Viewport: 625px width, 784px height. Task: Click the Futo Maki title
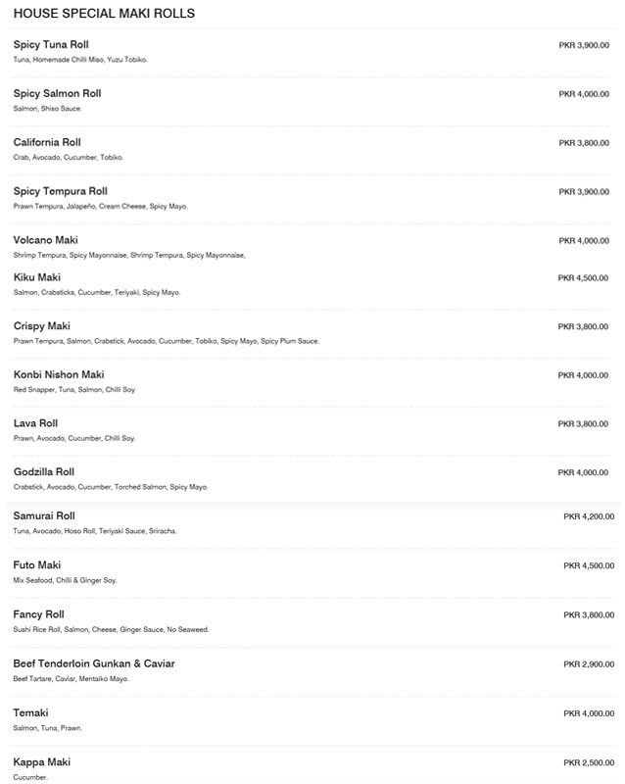point(37,565)
